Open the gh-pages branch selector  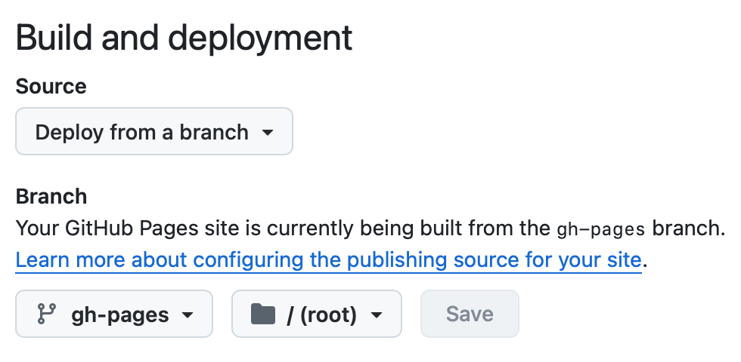[x=113, y=314]
